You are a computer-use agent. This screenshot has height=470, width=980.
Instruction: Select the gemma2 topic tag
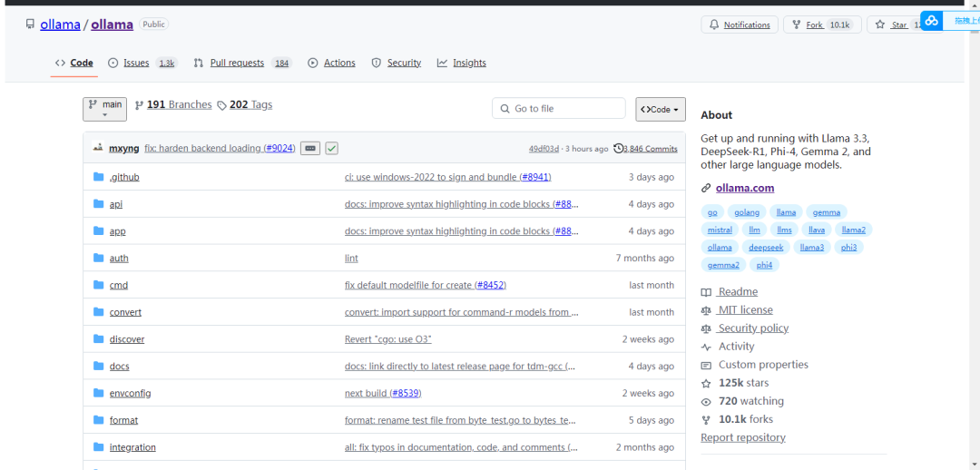coord(723,265)
